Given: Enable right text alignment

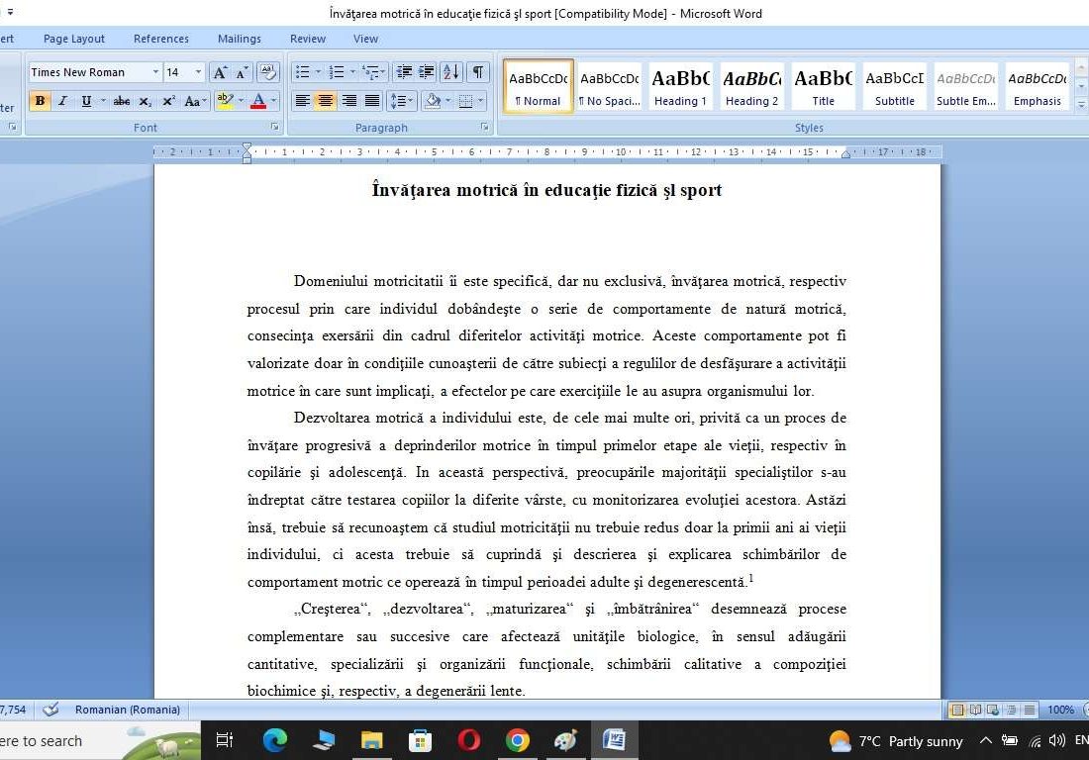Looking at the screenshot, I should coord(348,100).
